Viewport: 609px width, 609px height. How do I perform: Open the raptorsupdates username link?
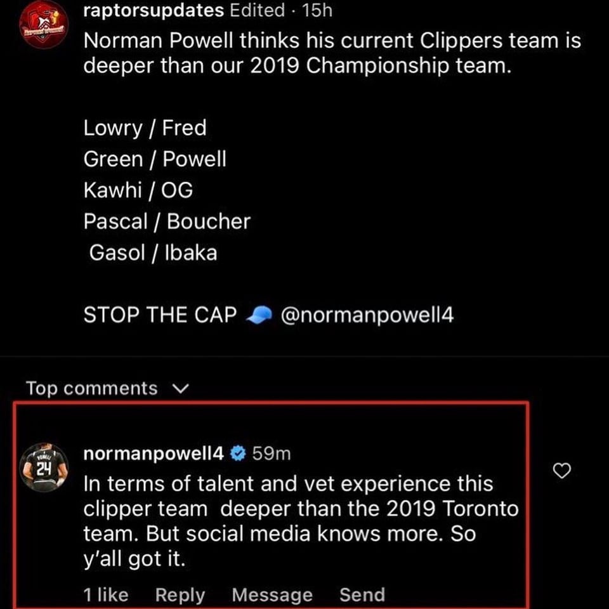click(154, 10)
